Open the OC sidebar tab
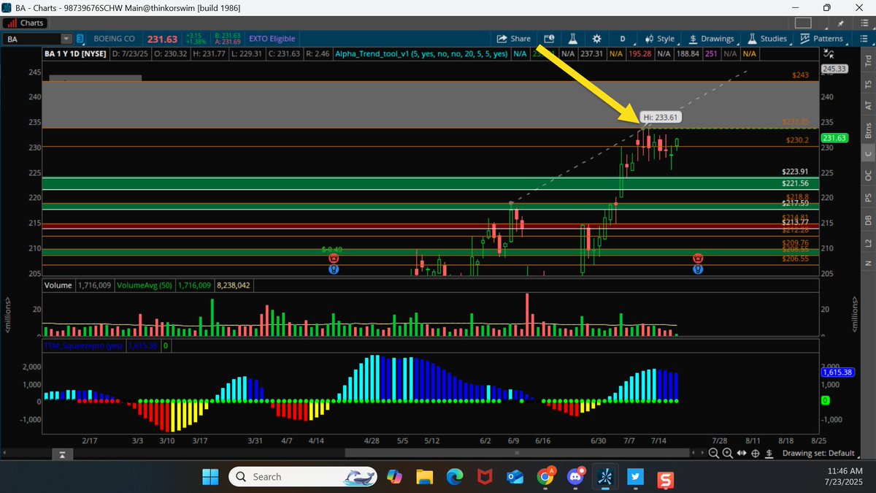The width and height of the screenshot is (876, 493). click(x=867, y=176)
